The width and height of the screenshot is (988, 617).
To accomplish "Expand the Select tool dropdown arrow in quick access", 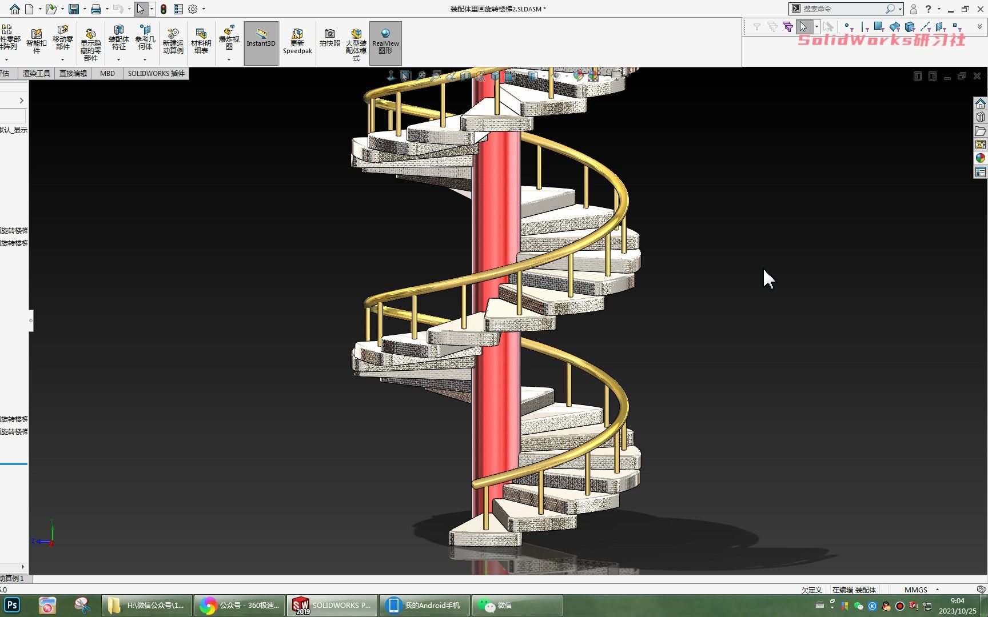I will pos(152,9).
